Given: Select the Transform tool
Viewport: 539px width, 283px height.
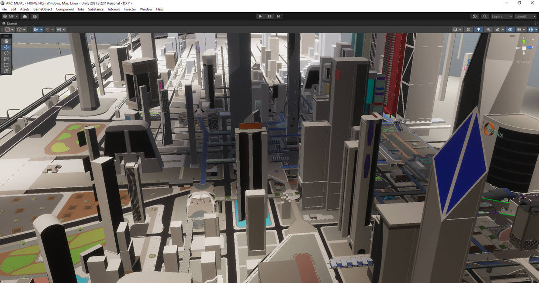Looking at the screenshot, I should click(x=6, y=71).
